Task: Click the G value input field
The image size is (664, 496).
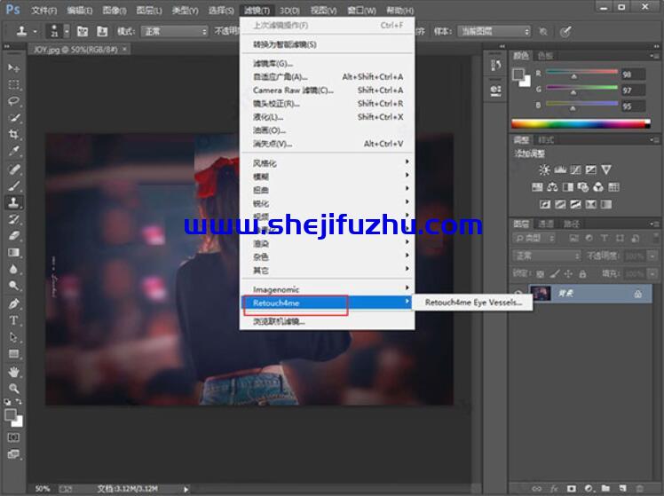Action: pos(634,91)
